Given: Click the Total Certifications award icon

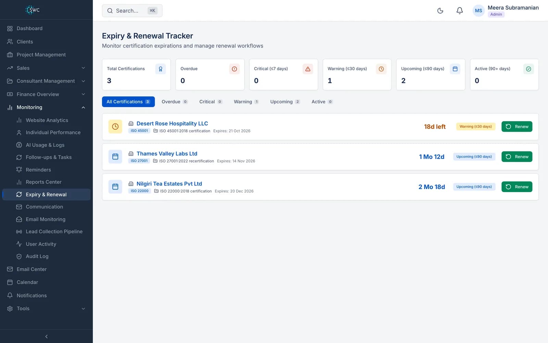Looking at the screenshot, I should (x=161, y=69).
